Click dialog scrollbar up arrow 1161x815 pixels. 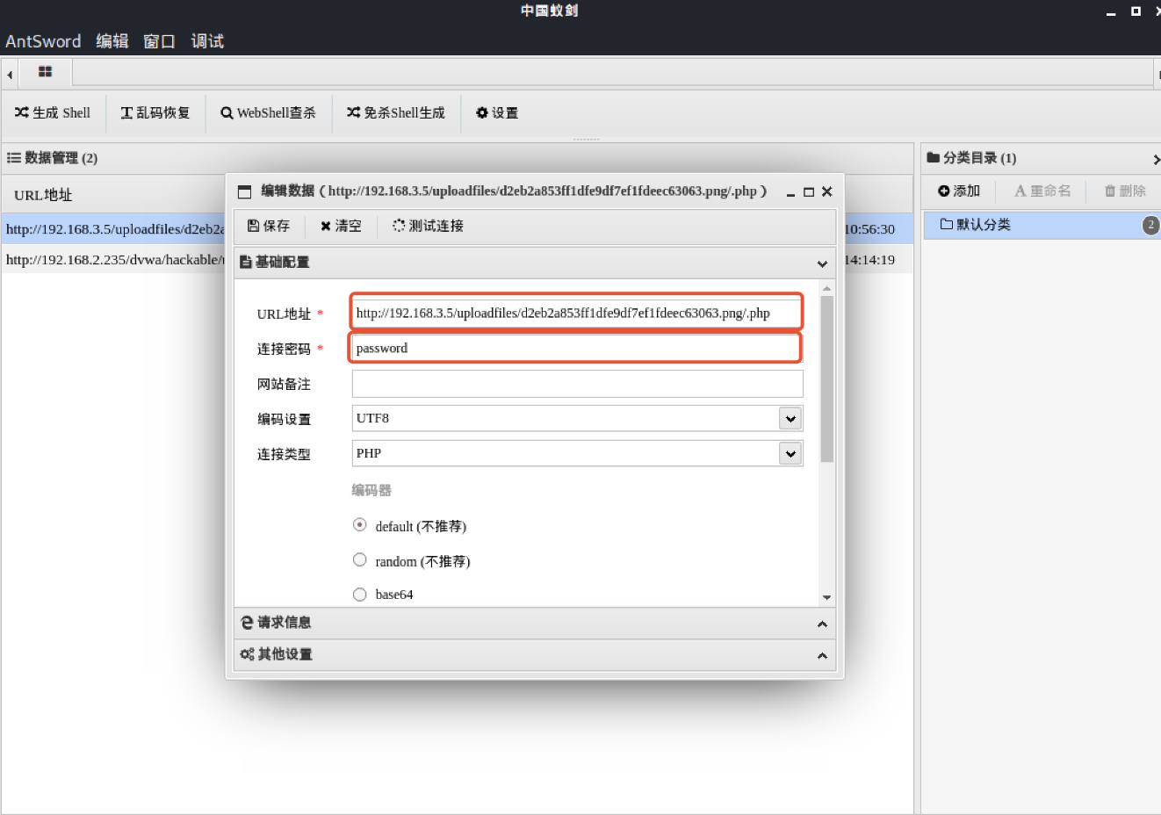826,288
